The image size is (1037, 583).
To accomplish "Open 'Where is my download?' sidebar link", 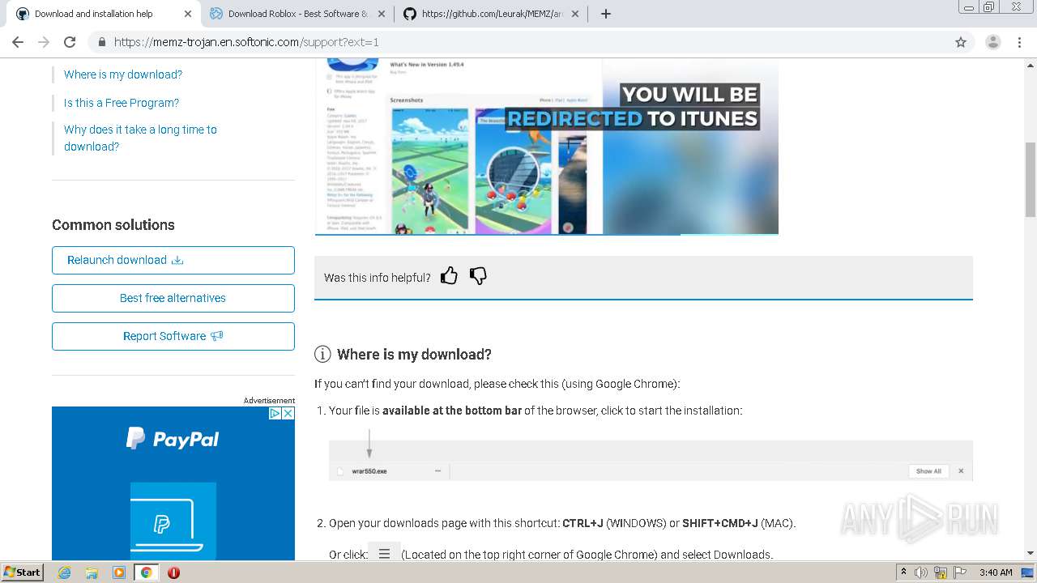I will [x=123, y=74].
